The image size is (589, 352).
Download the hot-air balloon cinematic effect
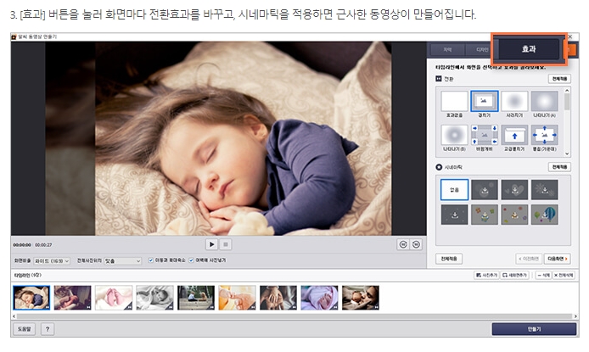pyautogui.click(x=544, y=215)
